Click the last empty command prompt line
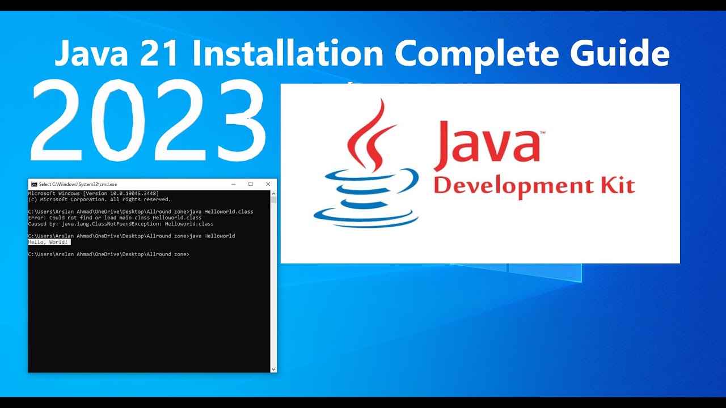Screen dimensions: 726x408 [109, 254]
